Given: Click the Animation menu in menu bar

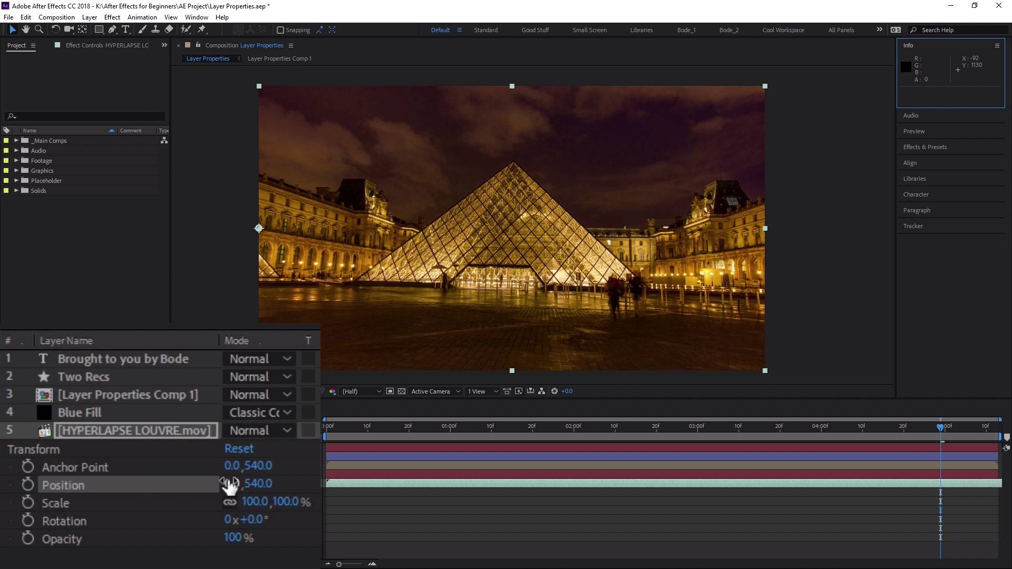Looking at the screenshot, I should coord(142,17).
